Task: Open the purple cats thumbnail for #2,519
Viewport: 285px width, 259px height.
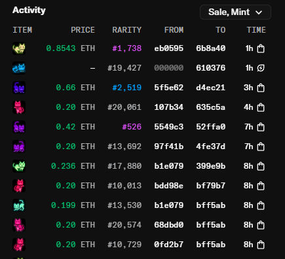Action: click(19, 88)
